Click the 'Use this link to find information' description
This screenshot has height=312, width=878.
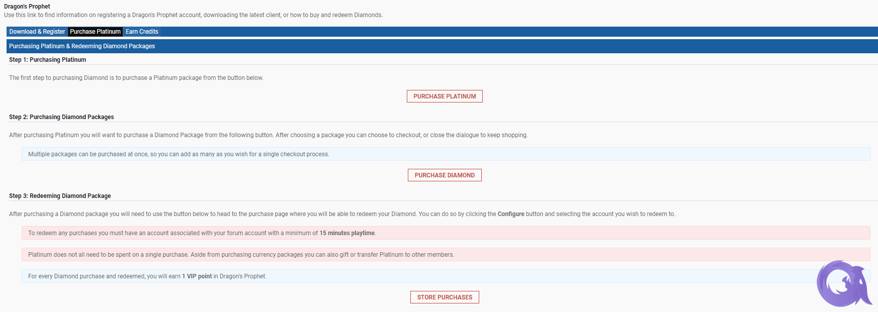click(x=194, y=15)
